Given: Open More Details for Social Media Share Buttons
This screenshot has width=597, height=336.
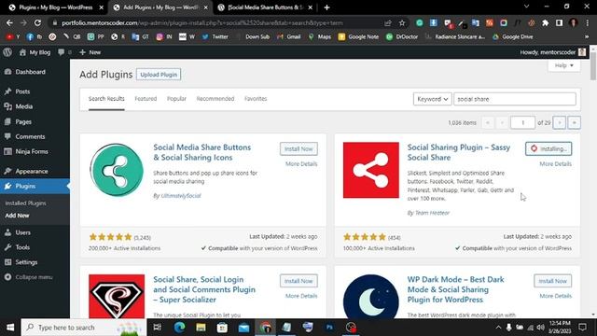Looking at the screenshot, I should pyautogui.click(x=301, y=164).
